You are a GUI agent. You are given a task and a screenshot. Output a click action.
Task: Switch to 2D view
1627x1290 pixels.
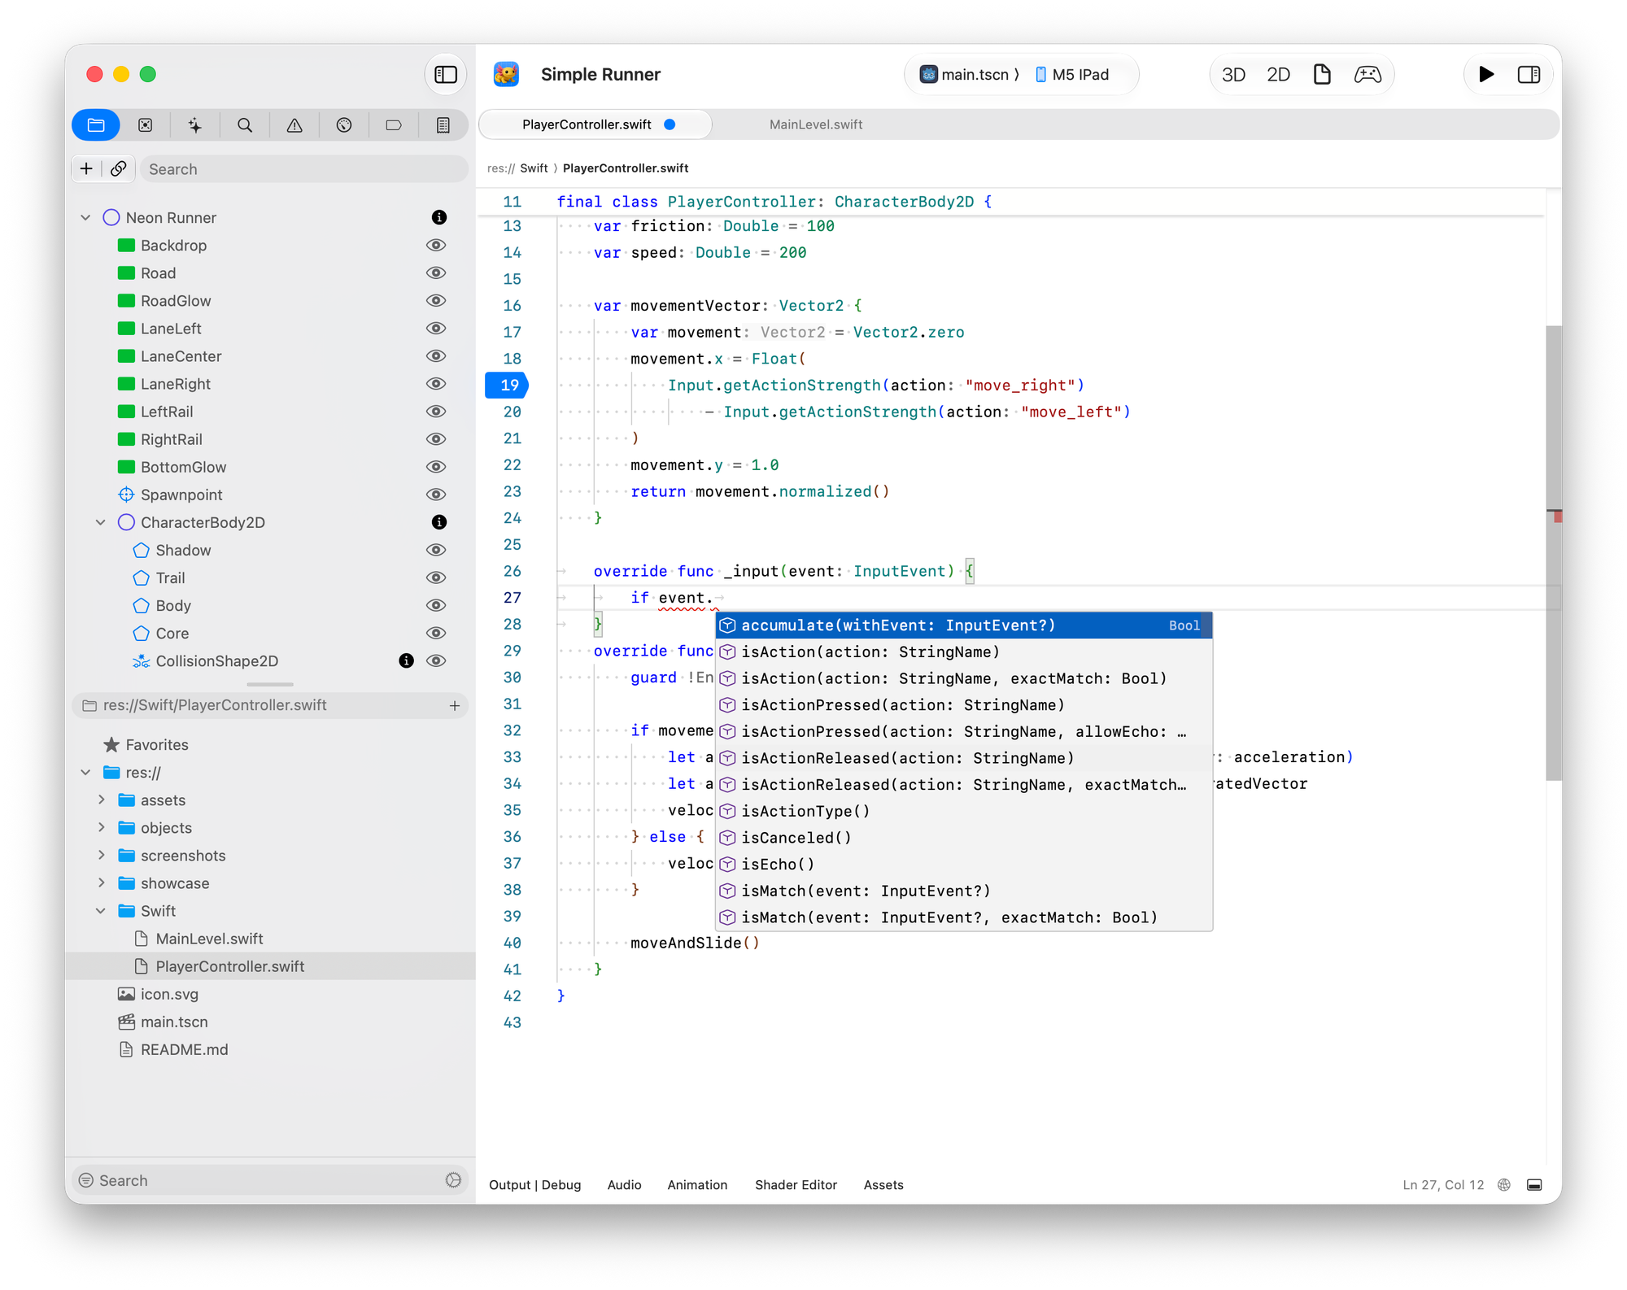(x=1278, y=75)
